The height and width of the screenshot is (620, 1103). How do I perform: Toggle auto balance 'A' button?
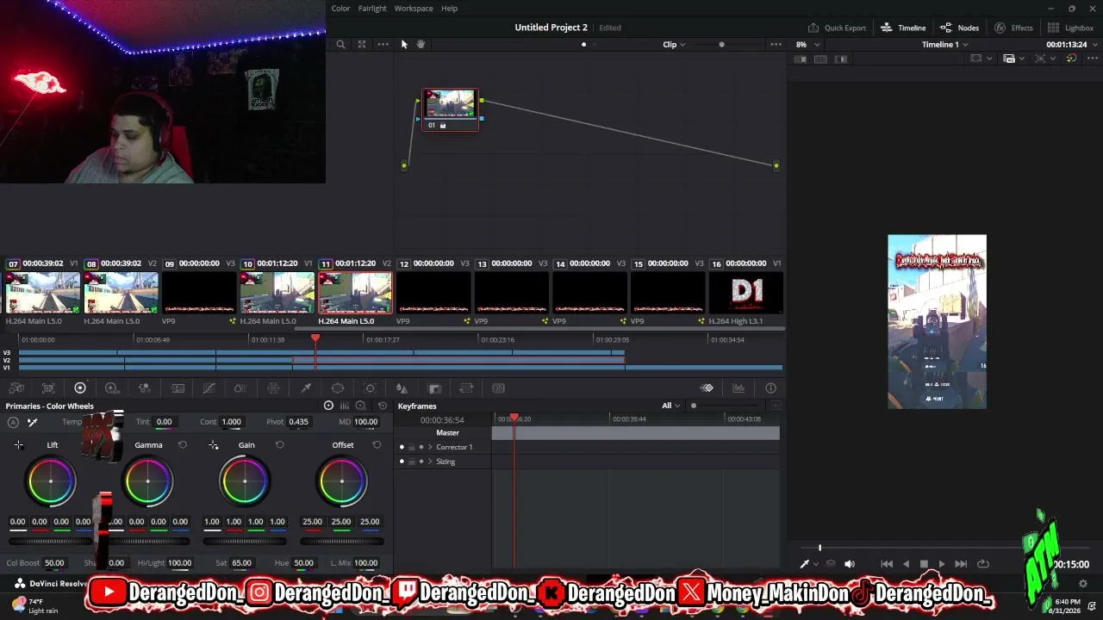point(13,422)
